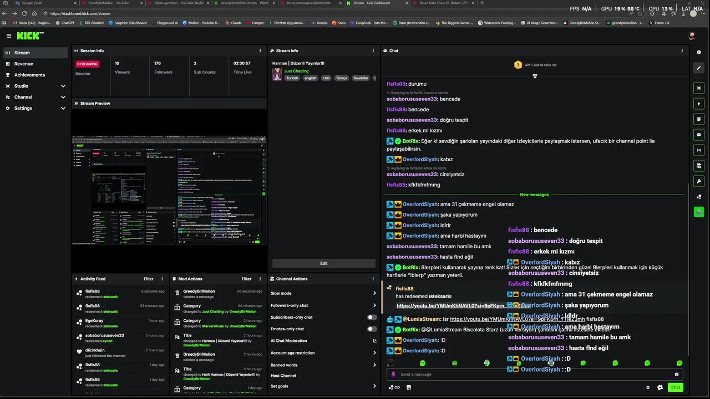Open the emoji picker in the message box

677,374
